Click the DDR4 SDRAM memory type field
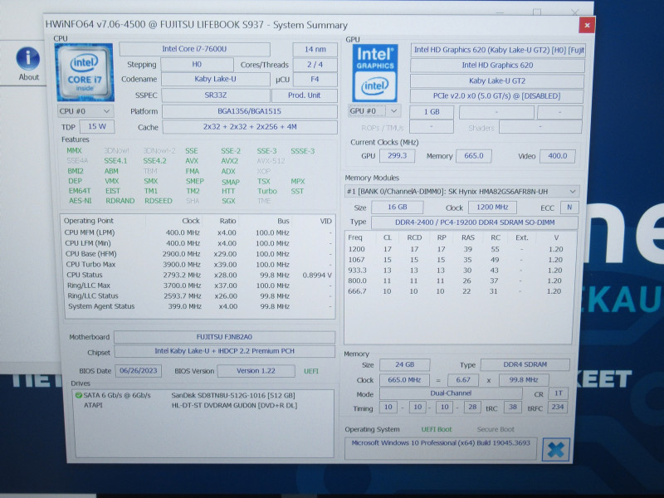The width and height of the screenshot is (664, 498). pos(525,364)
